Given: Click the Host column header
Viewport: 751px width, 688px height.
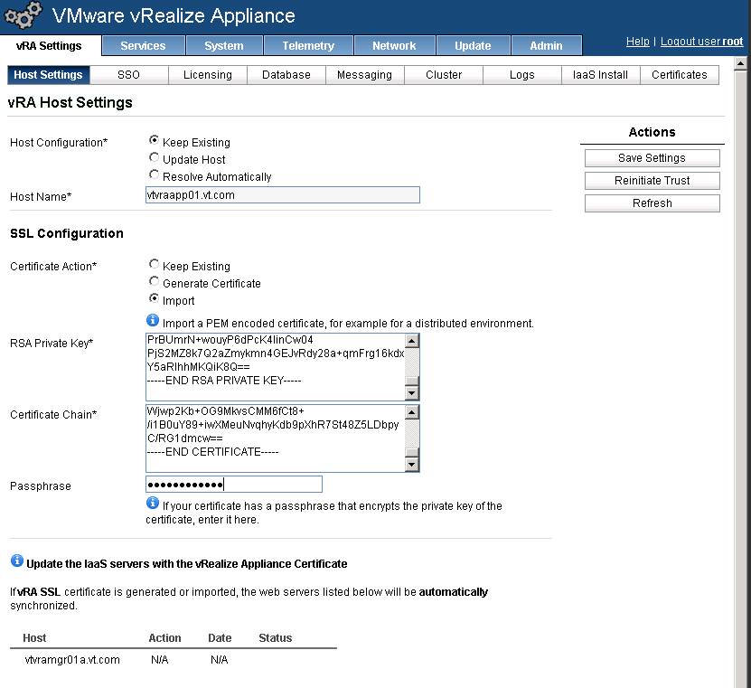Looking at the screenshot, I should coord(34,638).
